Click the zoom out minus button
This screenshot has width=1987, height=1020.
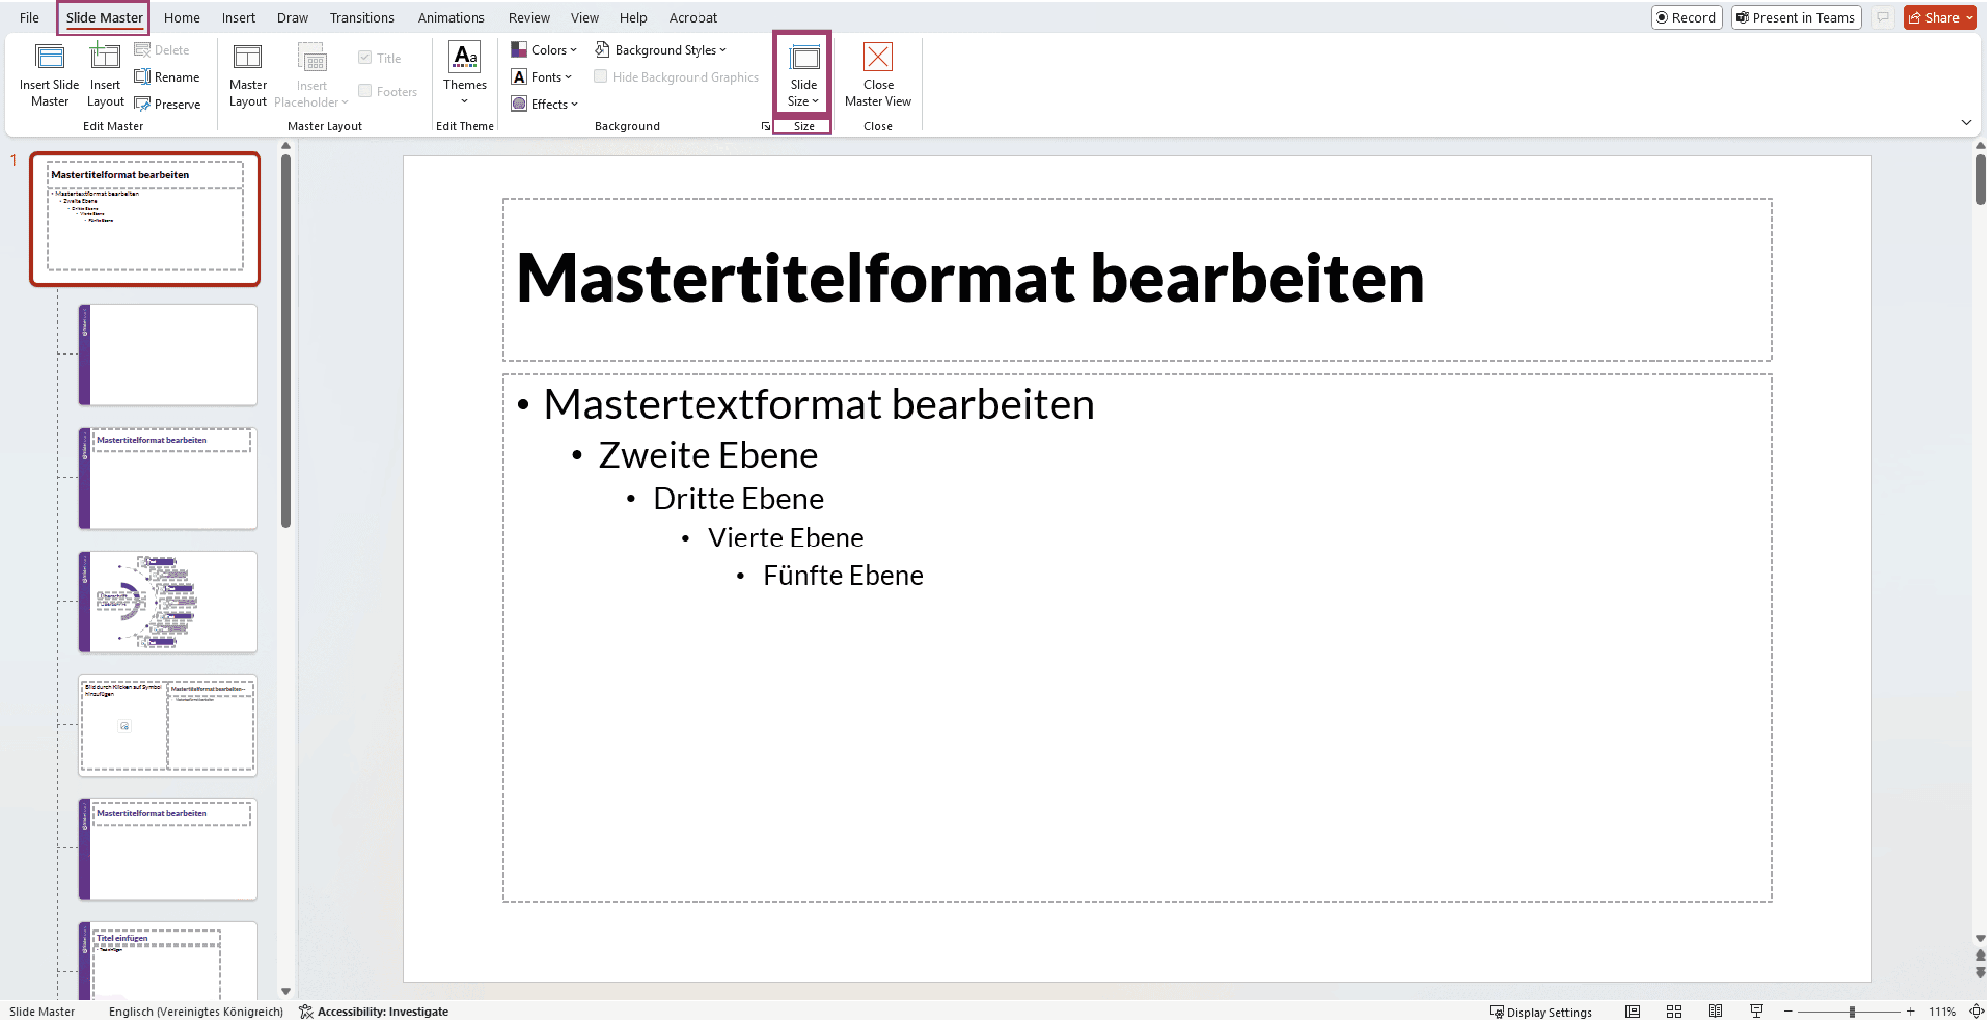(1788, 1011)
